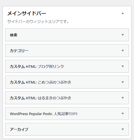Collapse the メインサイドバー widget area arrow
The height and width of the screenshot is (140, 134).
123,13
